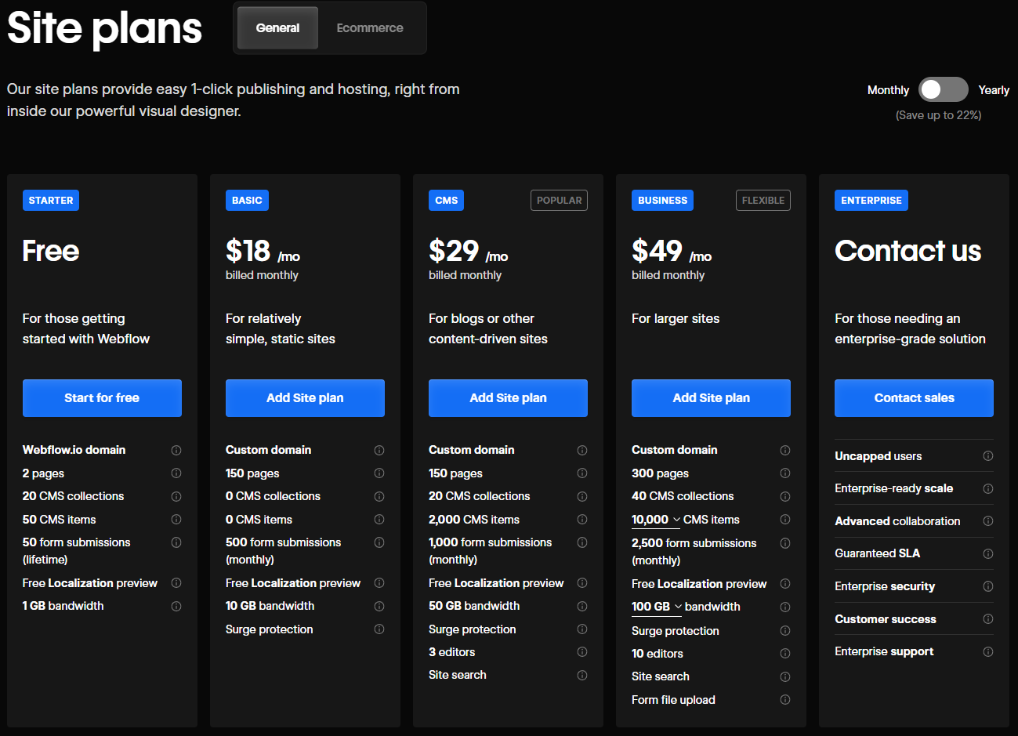Show info for 40 CMS collections
Image resolution: width=1018 pixels, height=736 pixels.
(x=785, y=496)
